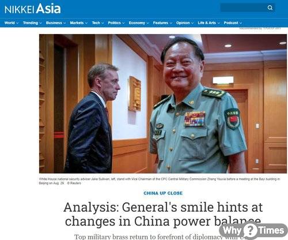Open the Opinion navigation menu

tap(183, 23)
